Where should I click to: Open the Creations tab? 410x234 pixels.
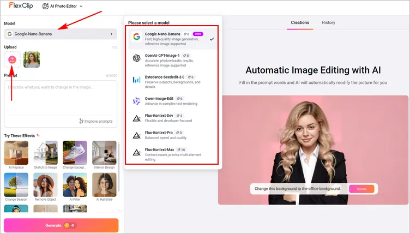[300, 23]
